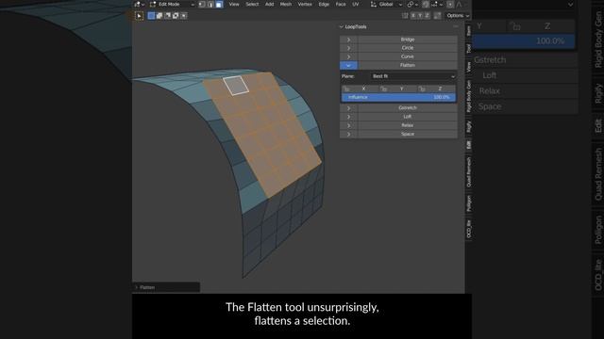Choose Invert selection mode icon
The width and height of the screenshot is (604, 339).
coord(176,15)
